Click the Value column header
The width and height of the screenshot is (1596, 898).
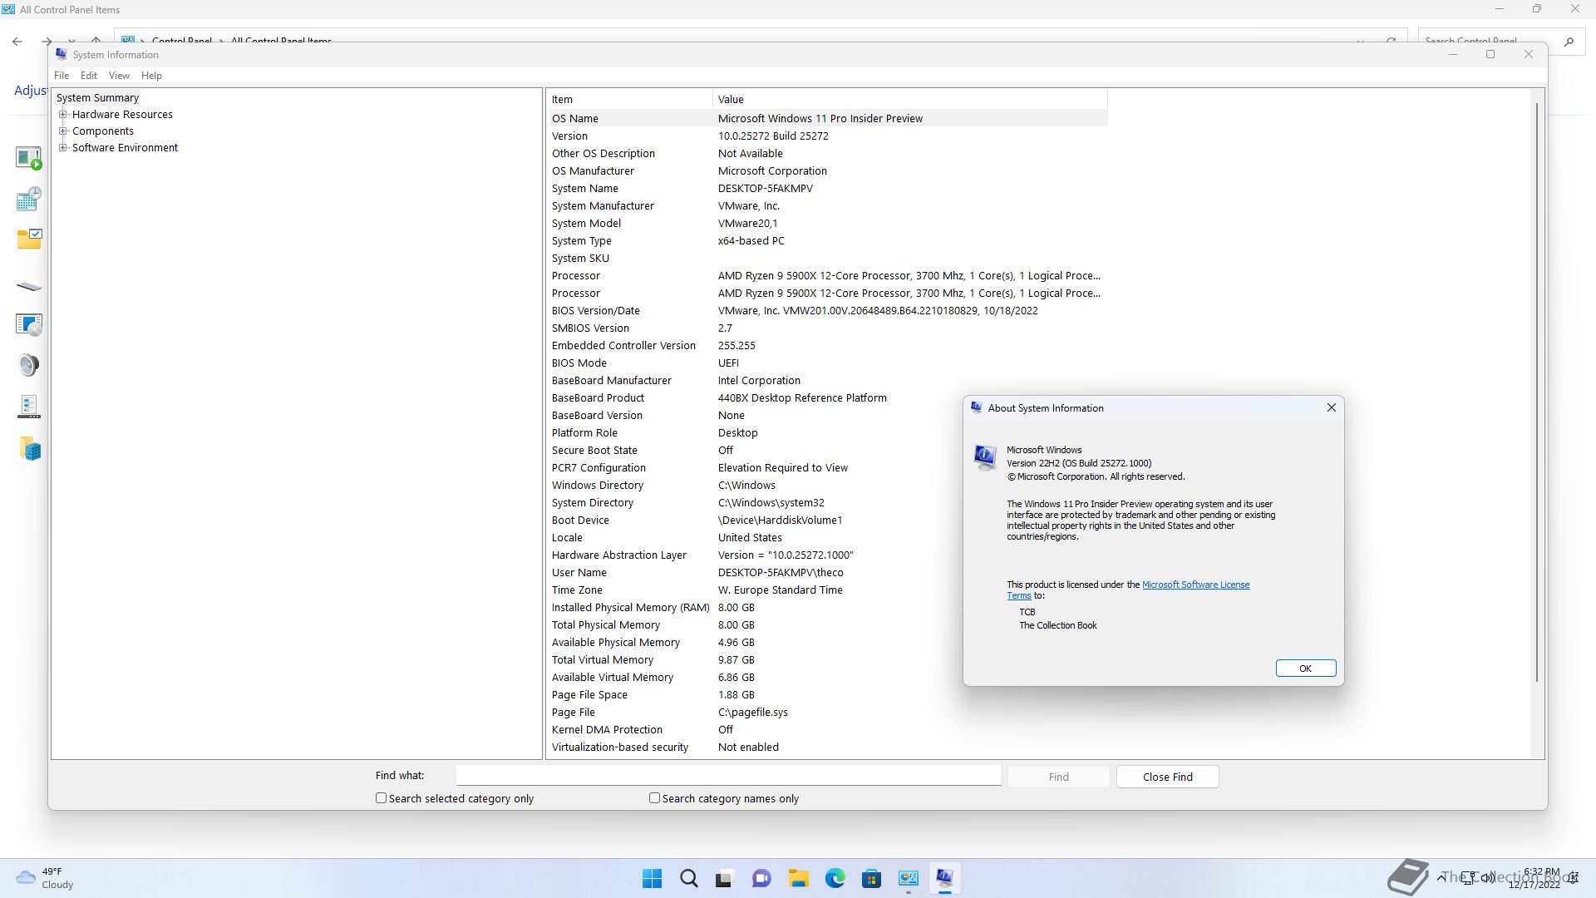[x=909, y=99]
